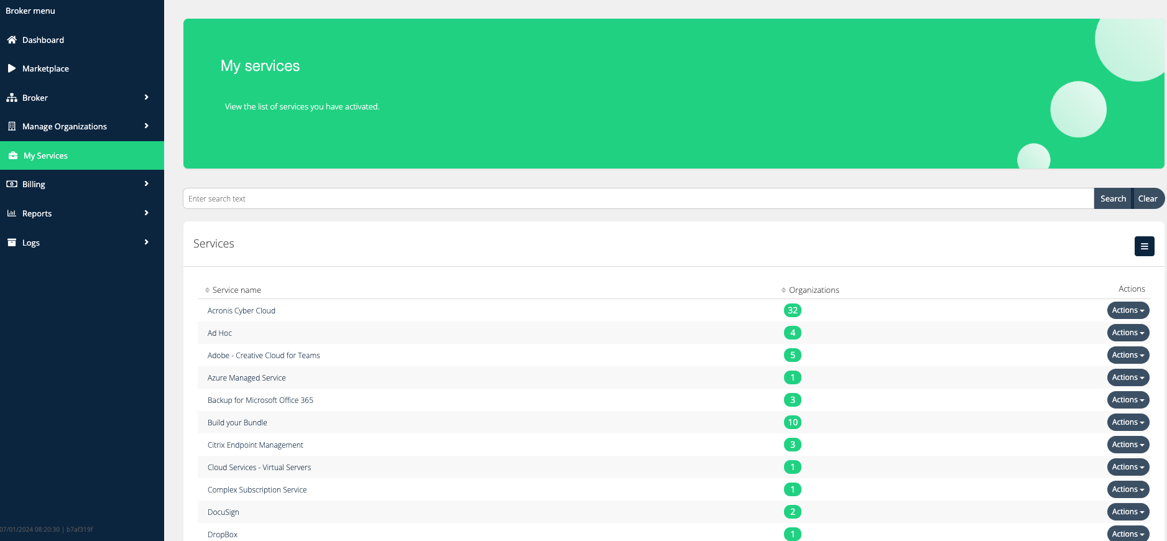Click the Reports chart icon
Screen dimensions: 1167x541
point(12,213)
